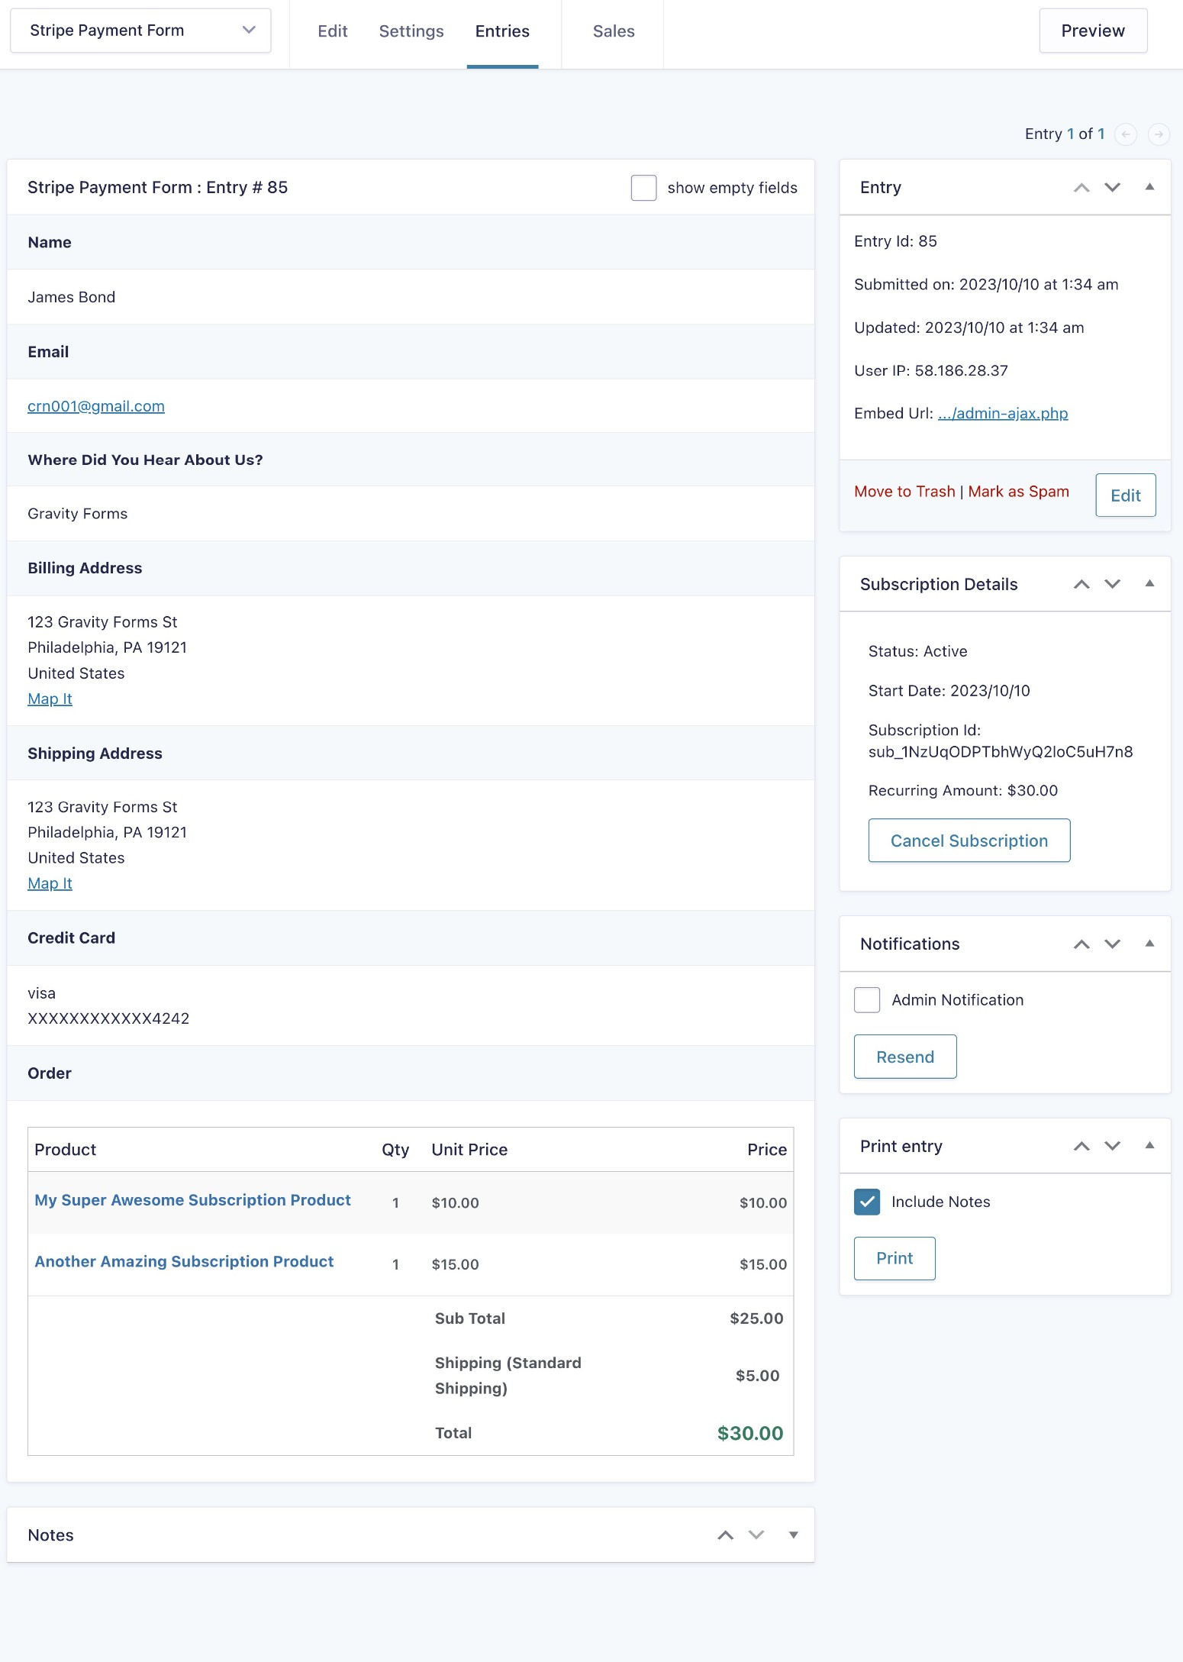Check the Admin Notification checkbox
Image resolution: width=1183 pixels, height=1662 pixels.
pyautogui.click(x=867, y=1000)
